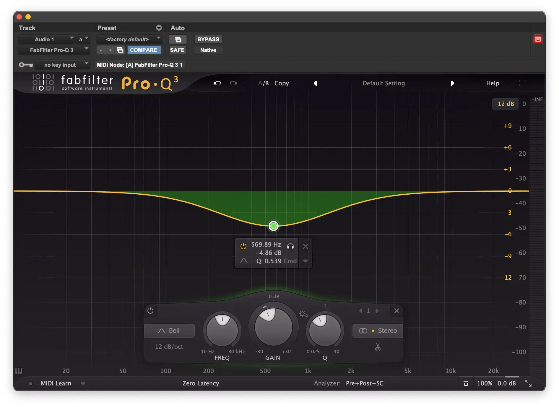Open the Default Setting preset menu
559x407 pixels.
pyautogui.click(x=384, y=83)
